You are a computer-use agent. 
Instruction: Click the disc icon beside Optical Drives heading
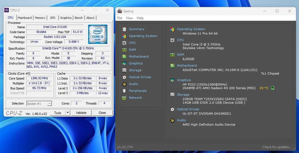click(x=173, y=109)
